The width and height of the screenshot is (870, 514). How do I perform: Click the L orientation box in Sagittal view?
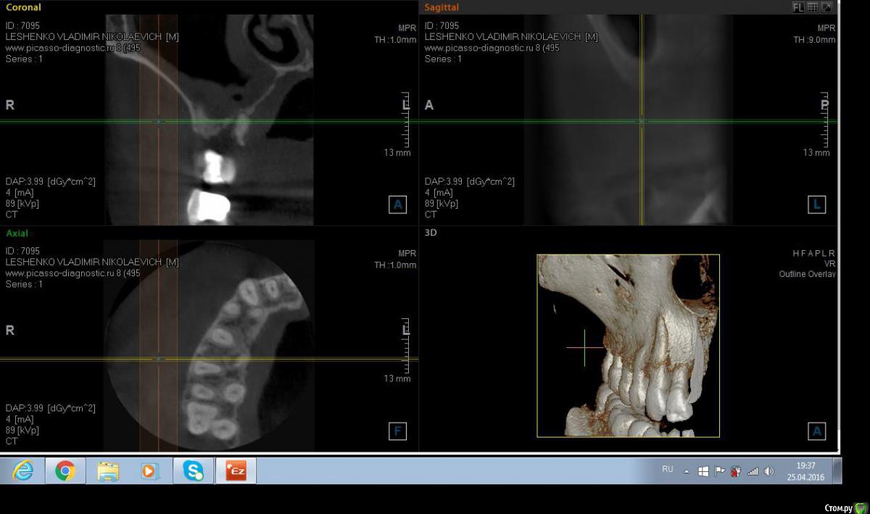[x=816, y=205]
